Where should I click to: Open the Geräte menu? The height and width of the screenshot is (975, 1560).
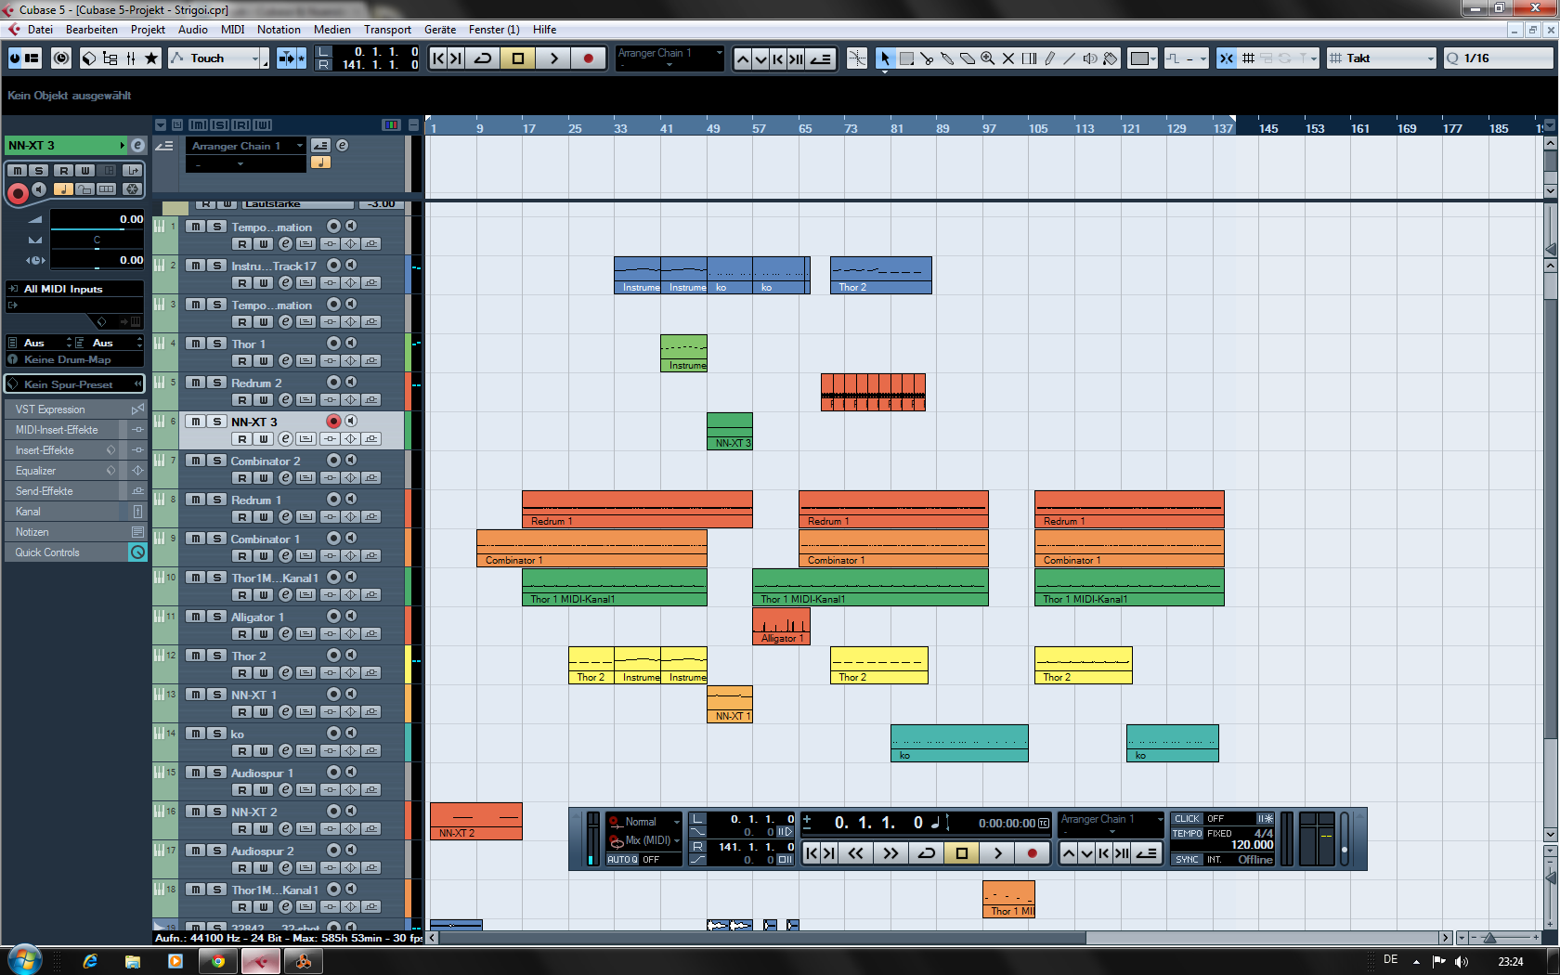coord(439,30)
